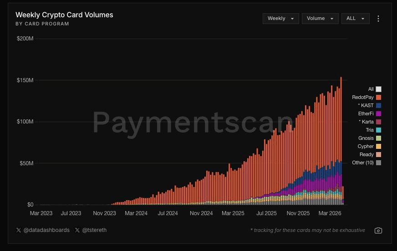Screen dimensions: 397x251
Task: Open the three-dot more options menu
Action: pyautogui.click(x=378, y=19)
